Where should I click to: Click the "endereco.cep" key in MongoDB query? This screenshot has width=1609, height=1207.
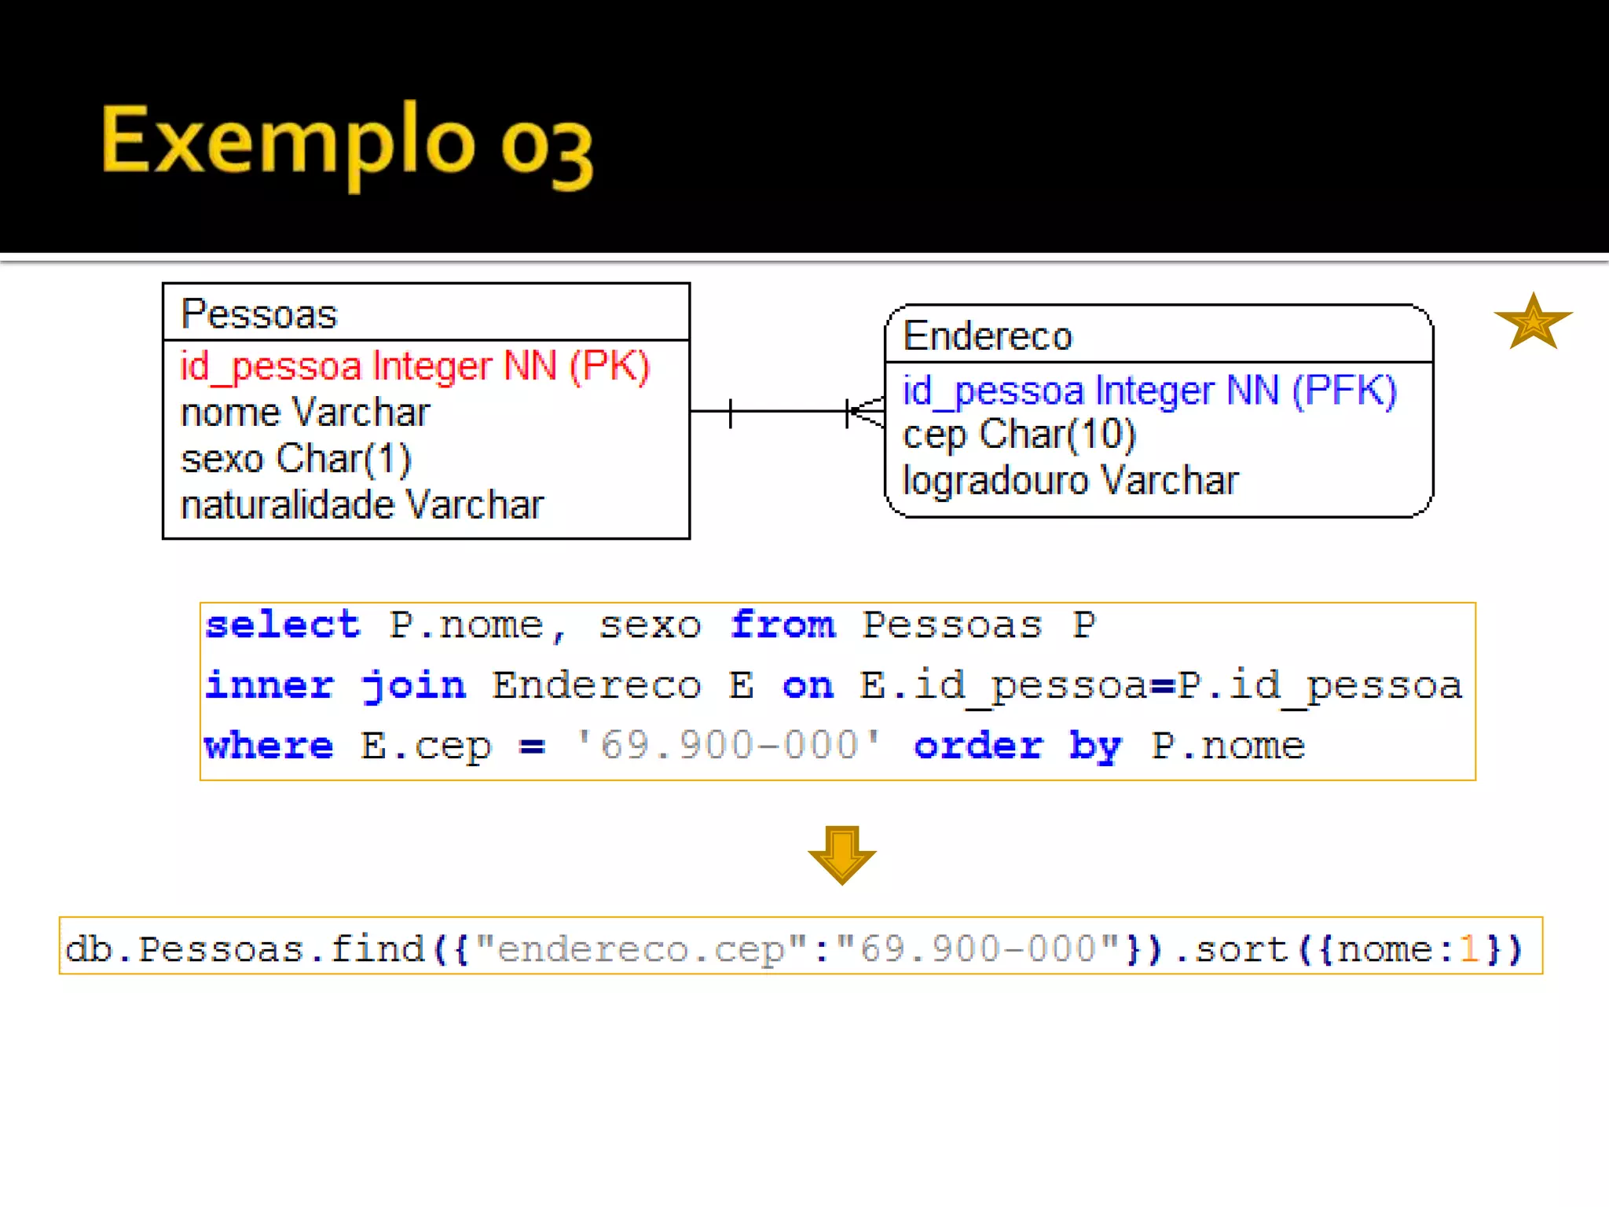640,949
